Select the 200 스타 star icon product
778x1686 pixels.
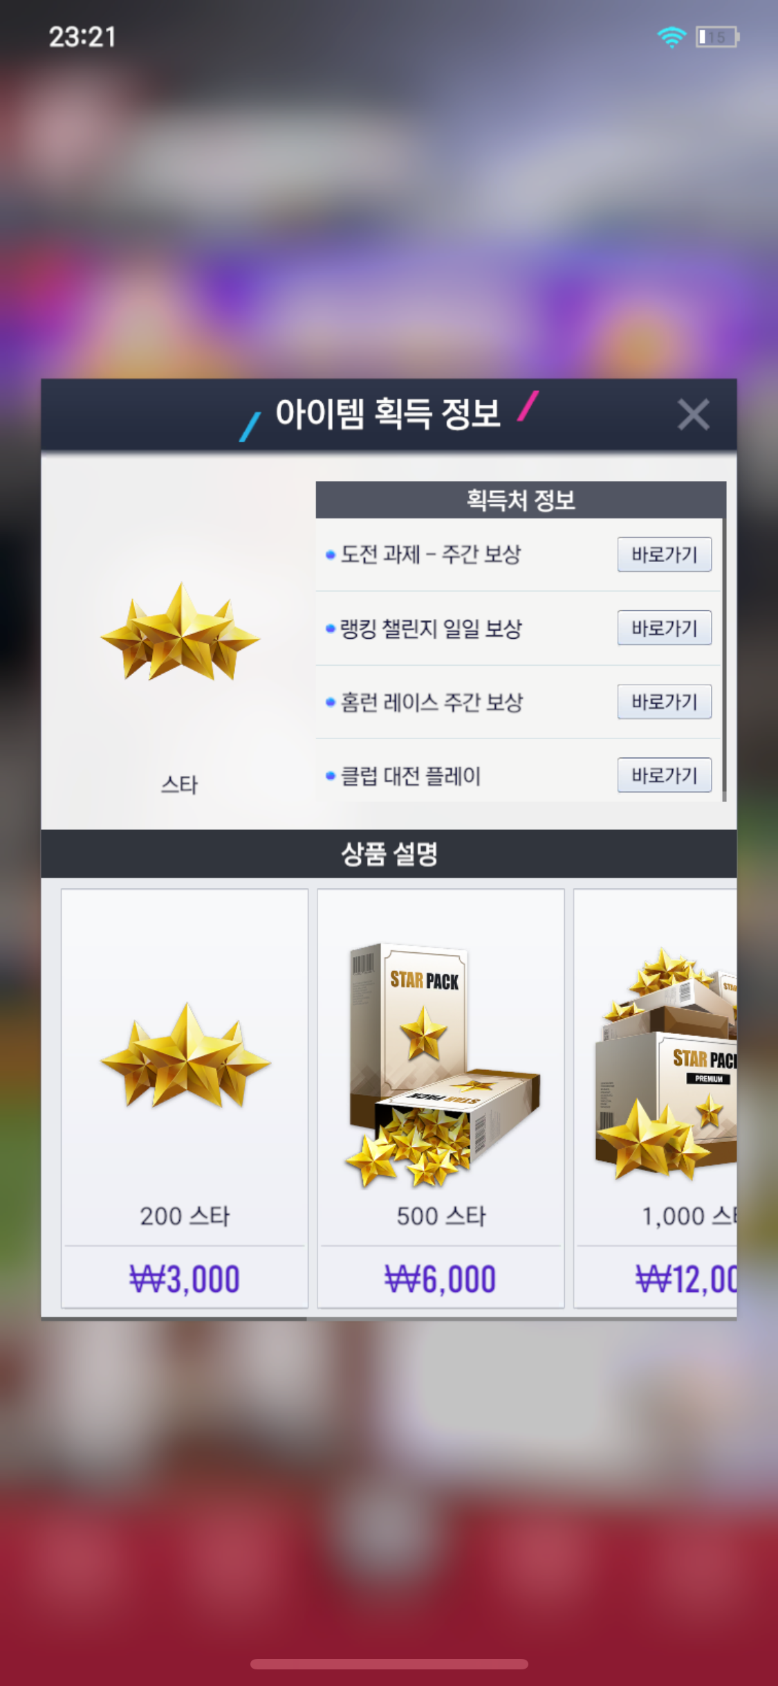[185, 1056]
